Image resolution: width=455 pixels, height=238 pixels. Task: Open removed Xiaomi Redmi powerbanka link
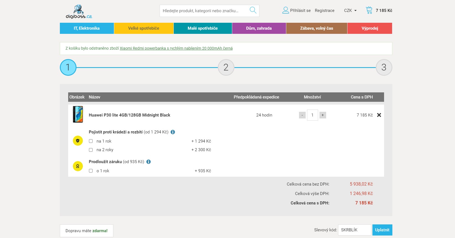point(176,48)
